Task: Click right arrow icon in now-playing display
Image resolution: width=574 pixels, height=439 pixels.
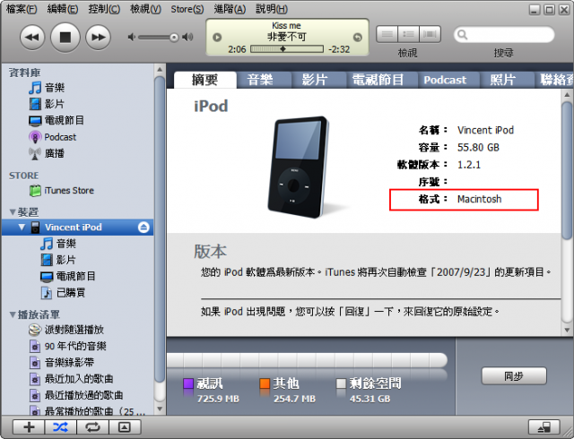Action: [x=358, y=38]
